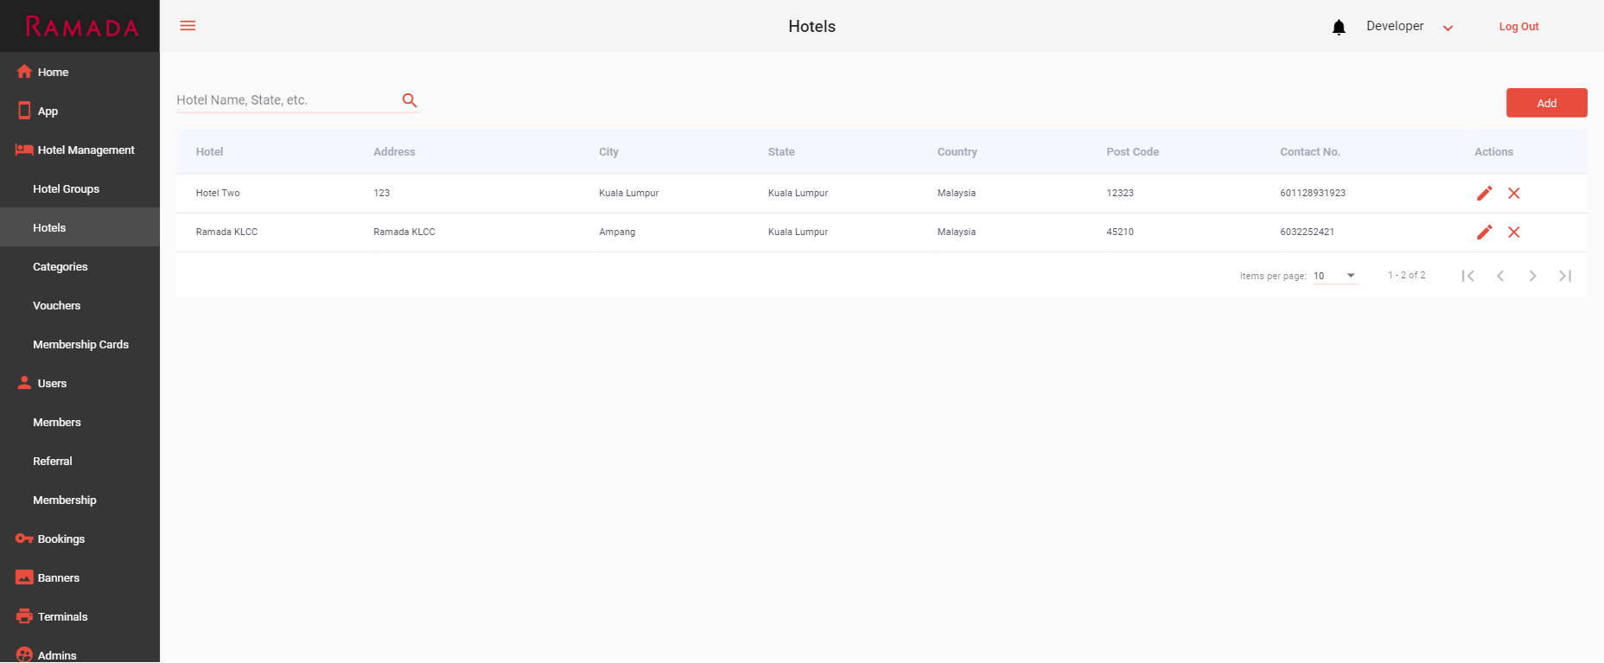The image size is (1604, 663).
Task: Go to previous page of results
Action: click(x=1500, y=276)
